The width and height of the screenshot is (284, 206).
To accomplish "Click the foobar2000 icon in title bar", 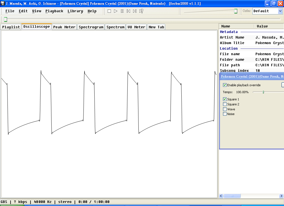I will [3, 3].
